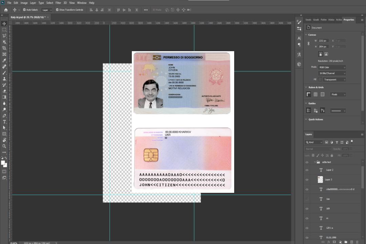Show the hidden '1aa' text layer
This screenshot has height=244, width=366.
pyautogui.click(x=307, y=199)
